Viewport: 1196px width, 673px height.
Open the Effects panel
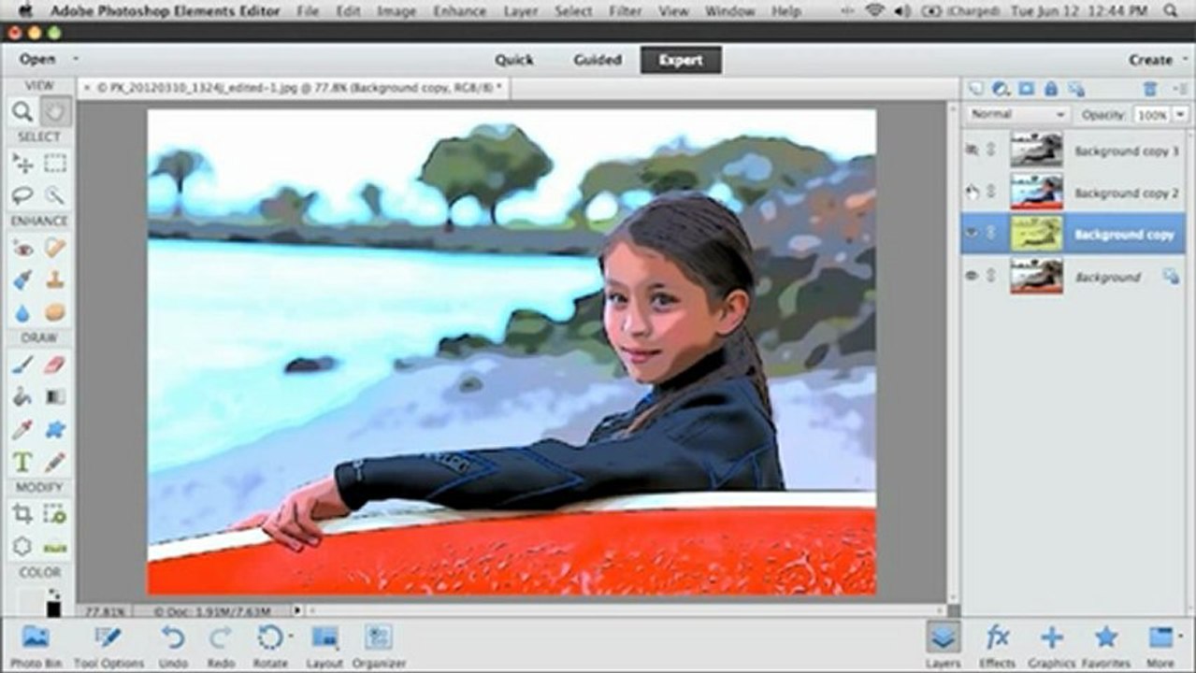(x=997, y=645)
